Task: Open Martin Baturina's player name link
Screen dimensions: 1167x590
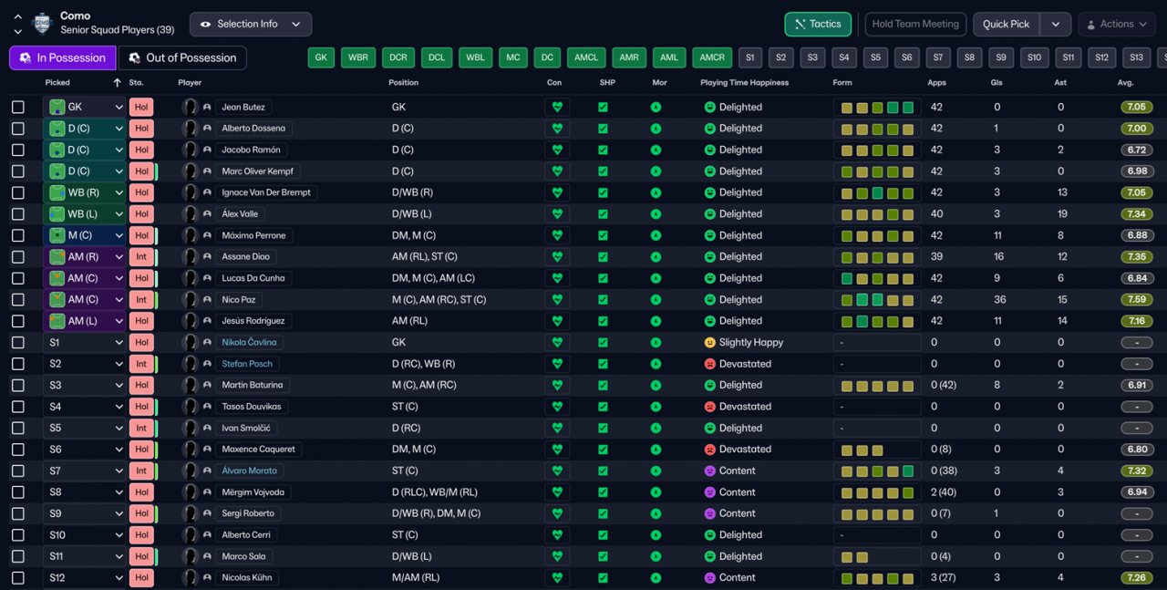Action: click(x=254, y=385)
